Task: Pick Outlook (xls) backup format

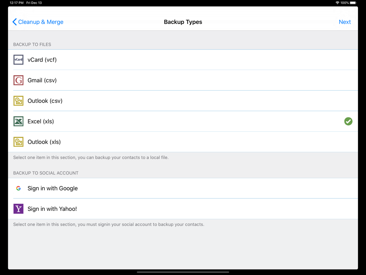Action: pyautogui.click(x=44, y=142)
